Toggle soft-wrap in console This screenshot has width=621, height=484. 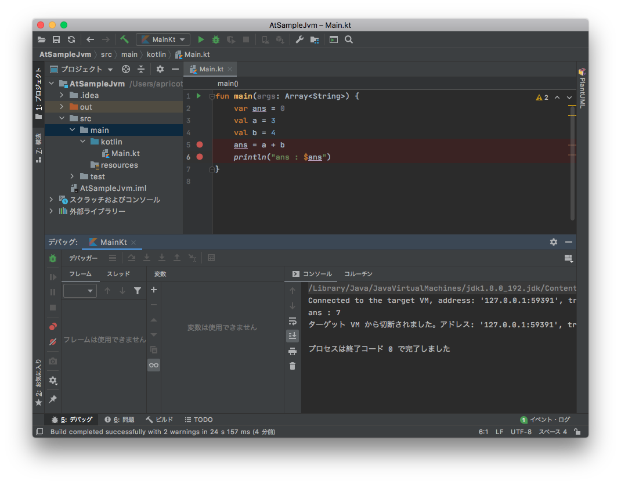(293, 320)
